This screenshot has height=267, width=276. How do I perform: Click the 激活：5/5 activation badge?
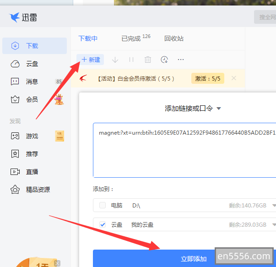(x=207, y=78)
